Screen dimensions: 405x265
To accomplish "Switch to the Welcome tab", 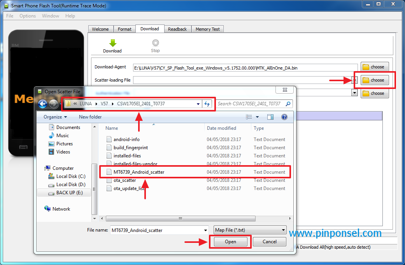I will 100,29.
